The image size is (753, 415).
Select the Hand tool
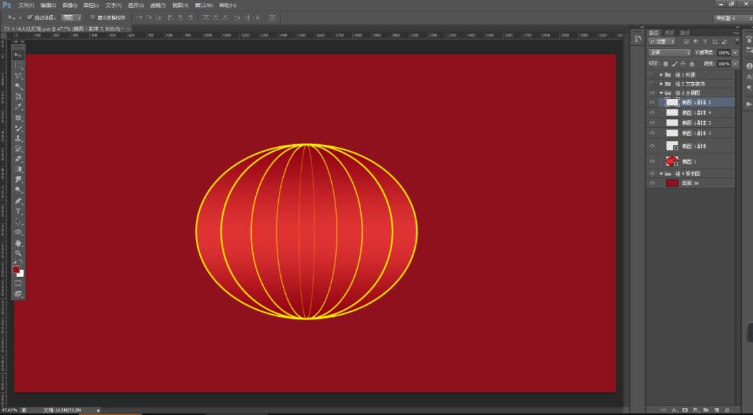tap(19, 243)
